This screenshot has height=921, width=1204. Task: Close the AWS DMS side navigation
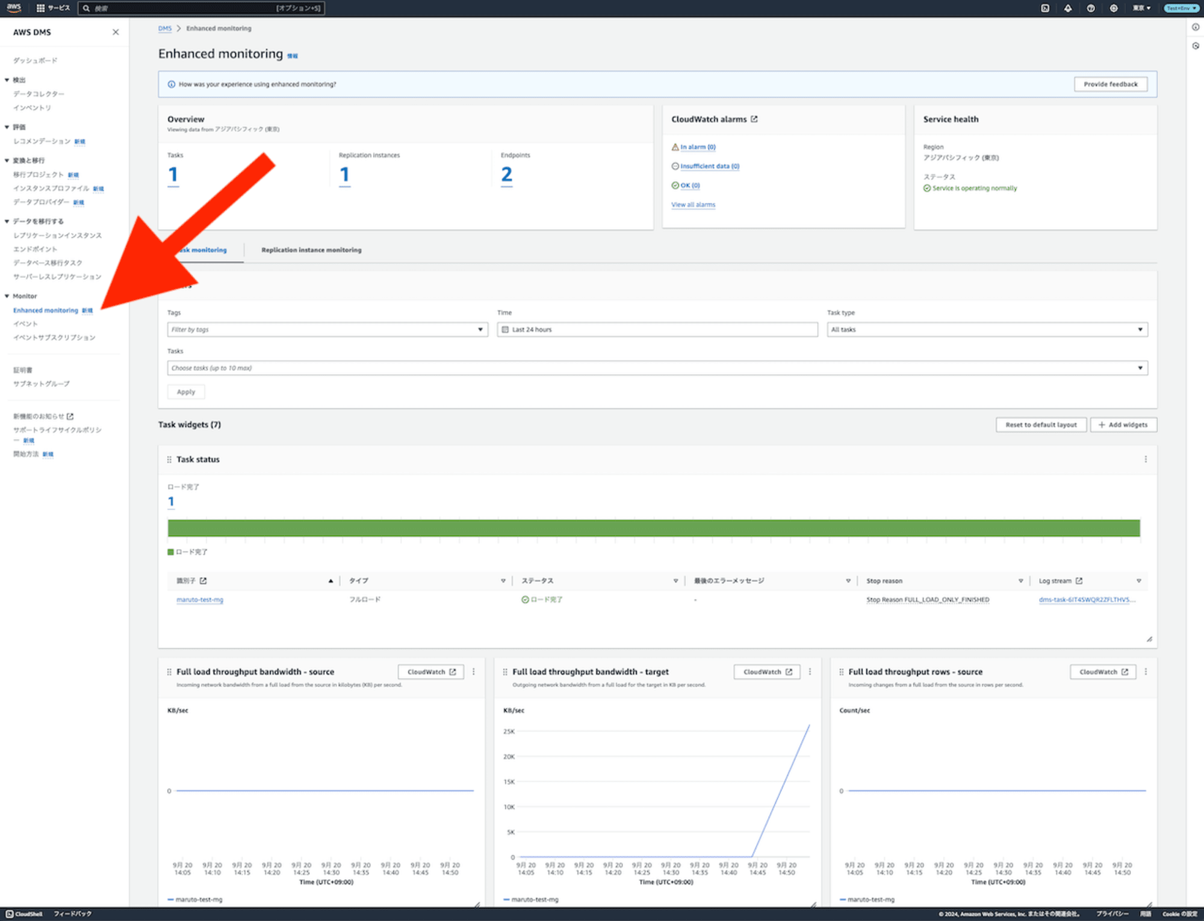pyautogui.click(x=116, y=32)
